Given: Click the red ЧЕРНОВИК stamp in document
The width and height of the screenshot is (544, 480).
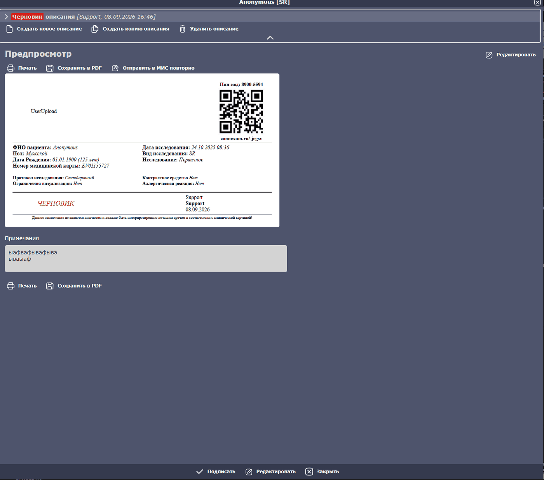Looking at the screenshot, I should click(56, 203).
